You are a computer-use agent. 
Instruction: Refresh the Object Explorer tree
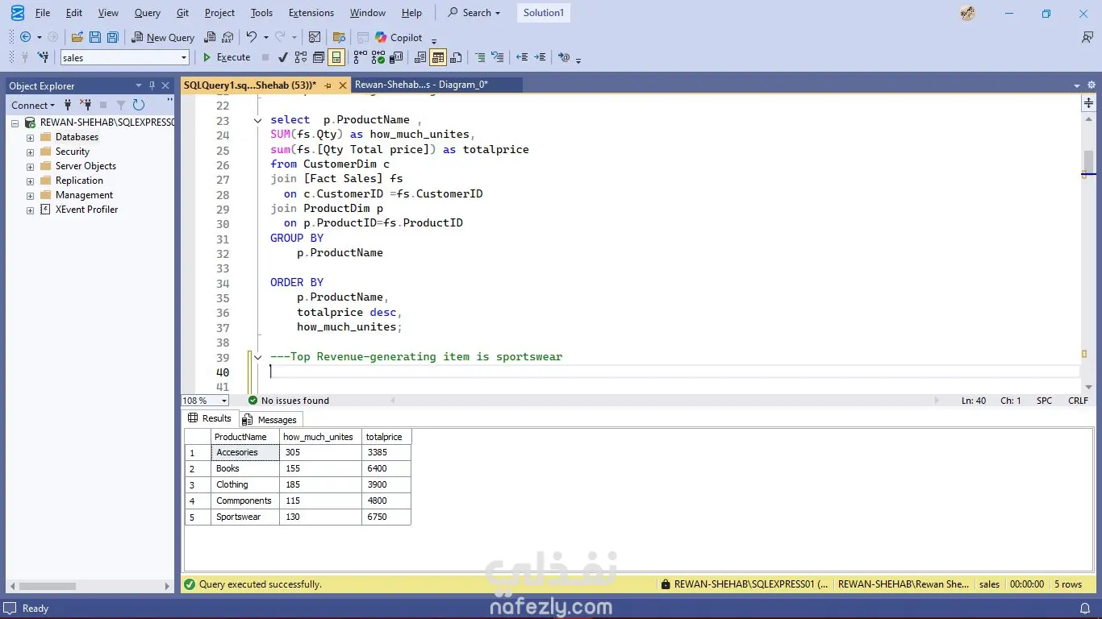coord(139,105)
